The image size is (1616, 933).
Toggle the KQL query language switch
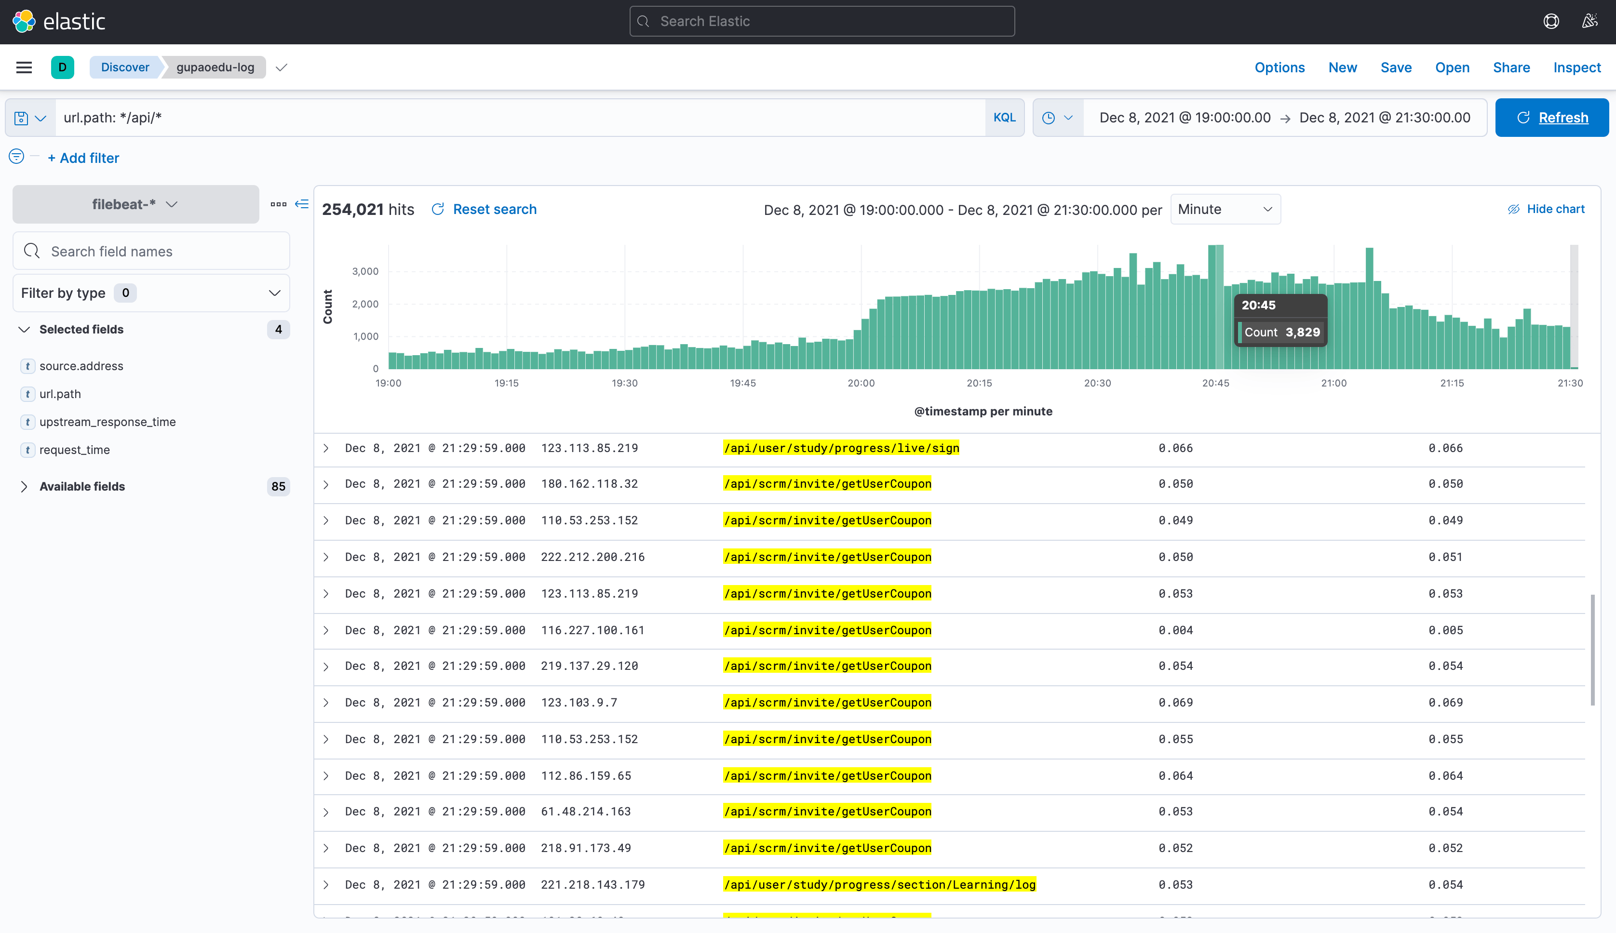(x=1004, y=118)
